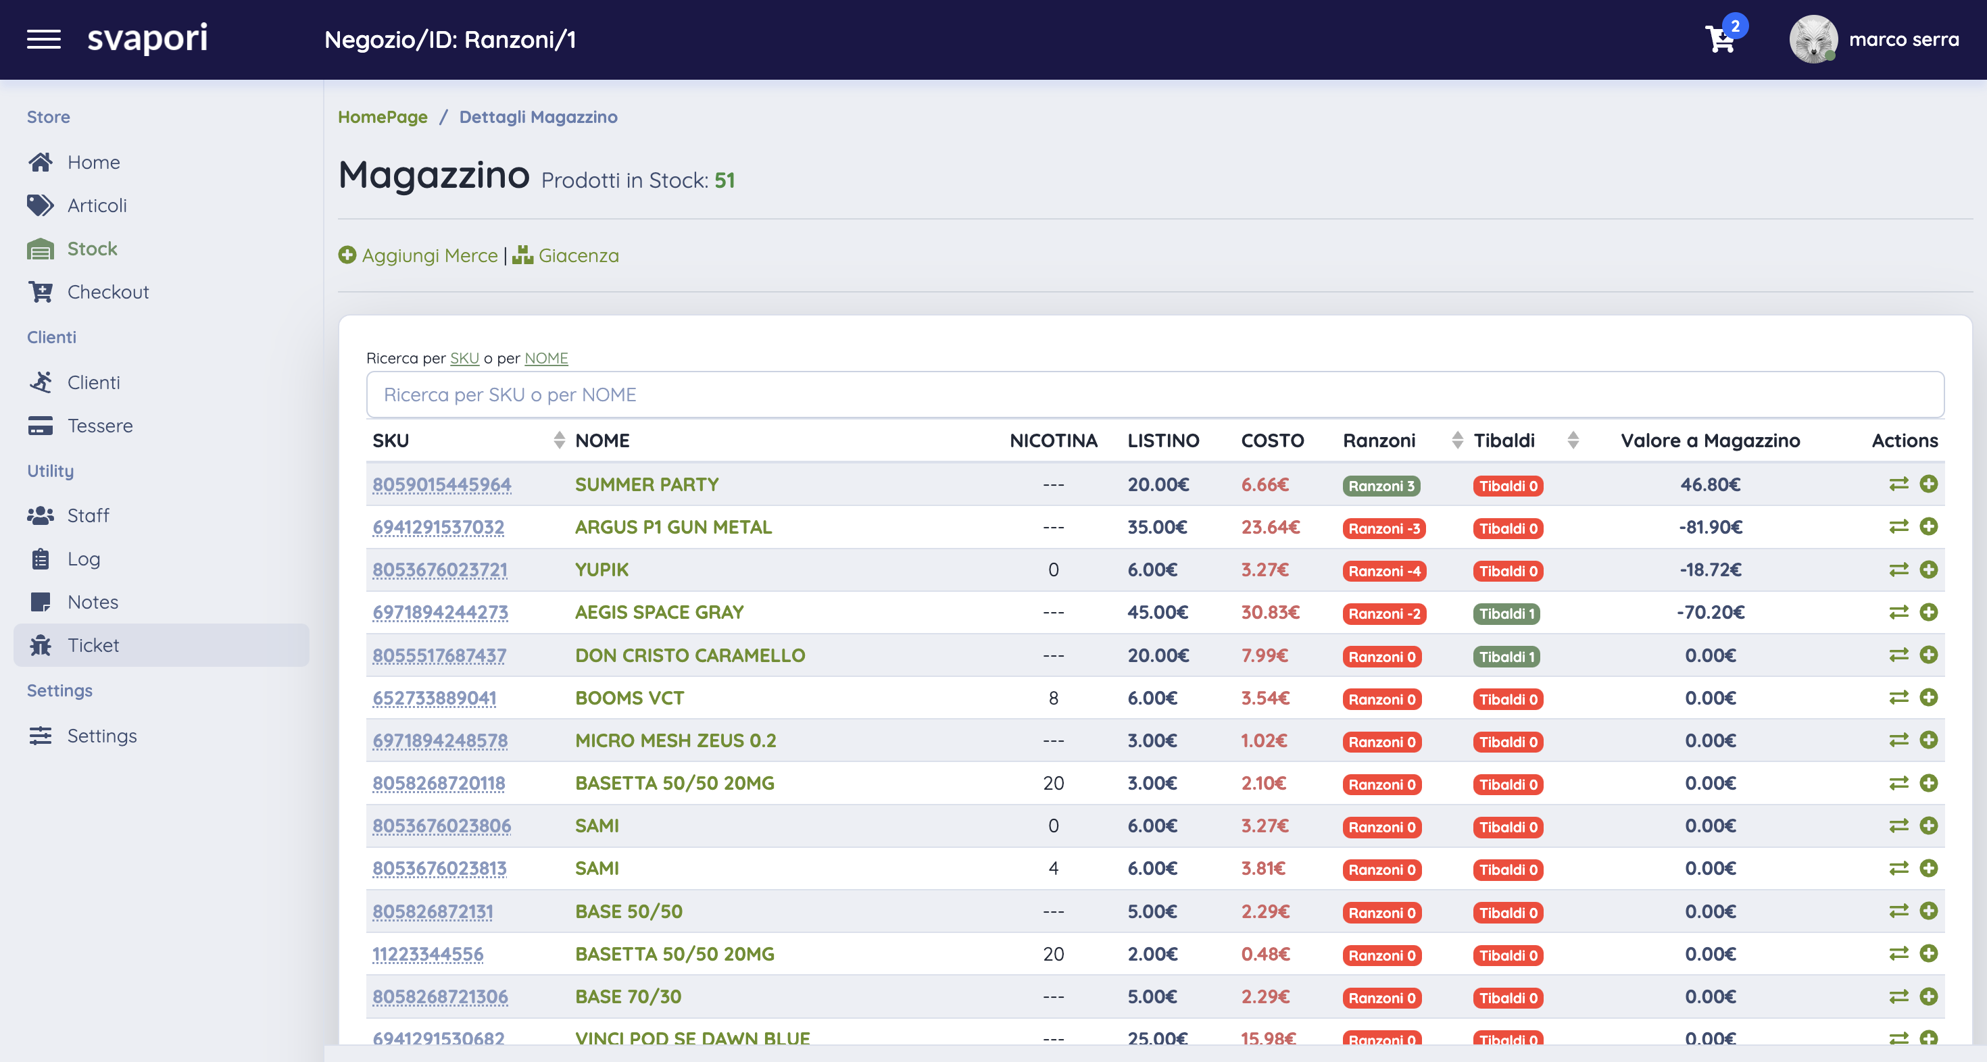
Task: Click transfer icon for ARGUS P1 GUN METAL
Action: (x=1898, y=527)
